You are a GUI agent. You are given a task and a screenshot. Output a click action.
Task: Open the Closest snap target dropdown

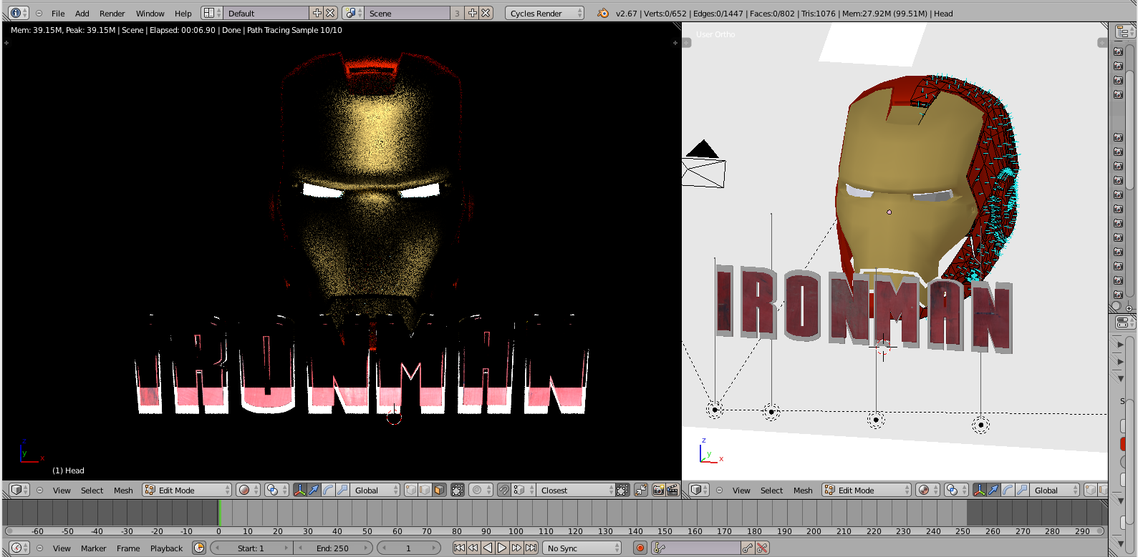click(575, 491)
